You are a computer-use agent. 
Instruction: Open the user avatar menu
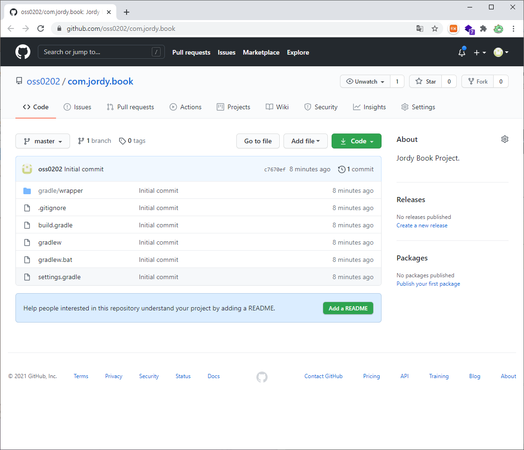coord(501,52)
